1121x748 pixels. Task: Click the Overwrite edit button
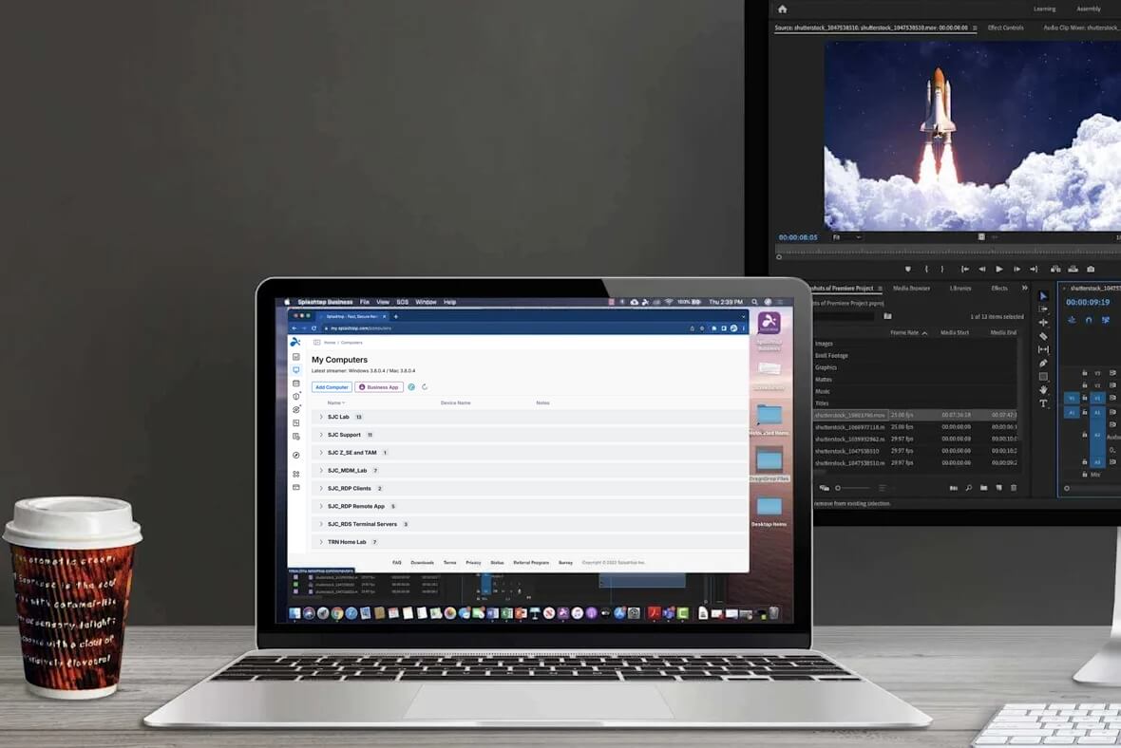(x=1073, y=270)
